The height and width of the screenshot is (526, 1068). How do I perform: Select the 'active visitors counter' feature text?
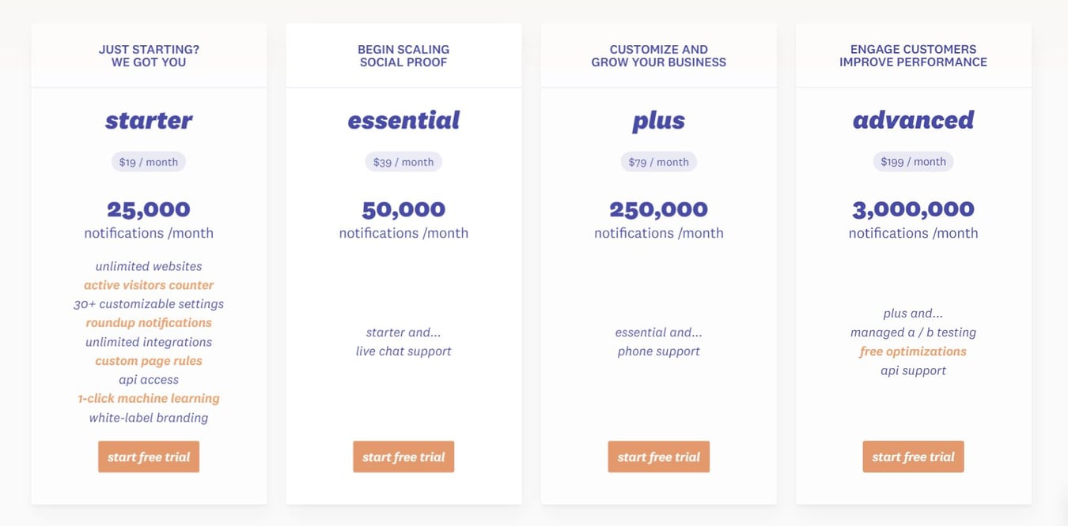(149, 285)
